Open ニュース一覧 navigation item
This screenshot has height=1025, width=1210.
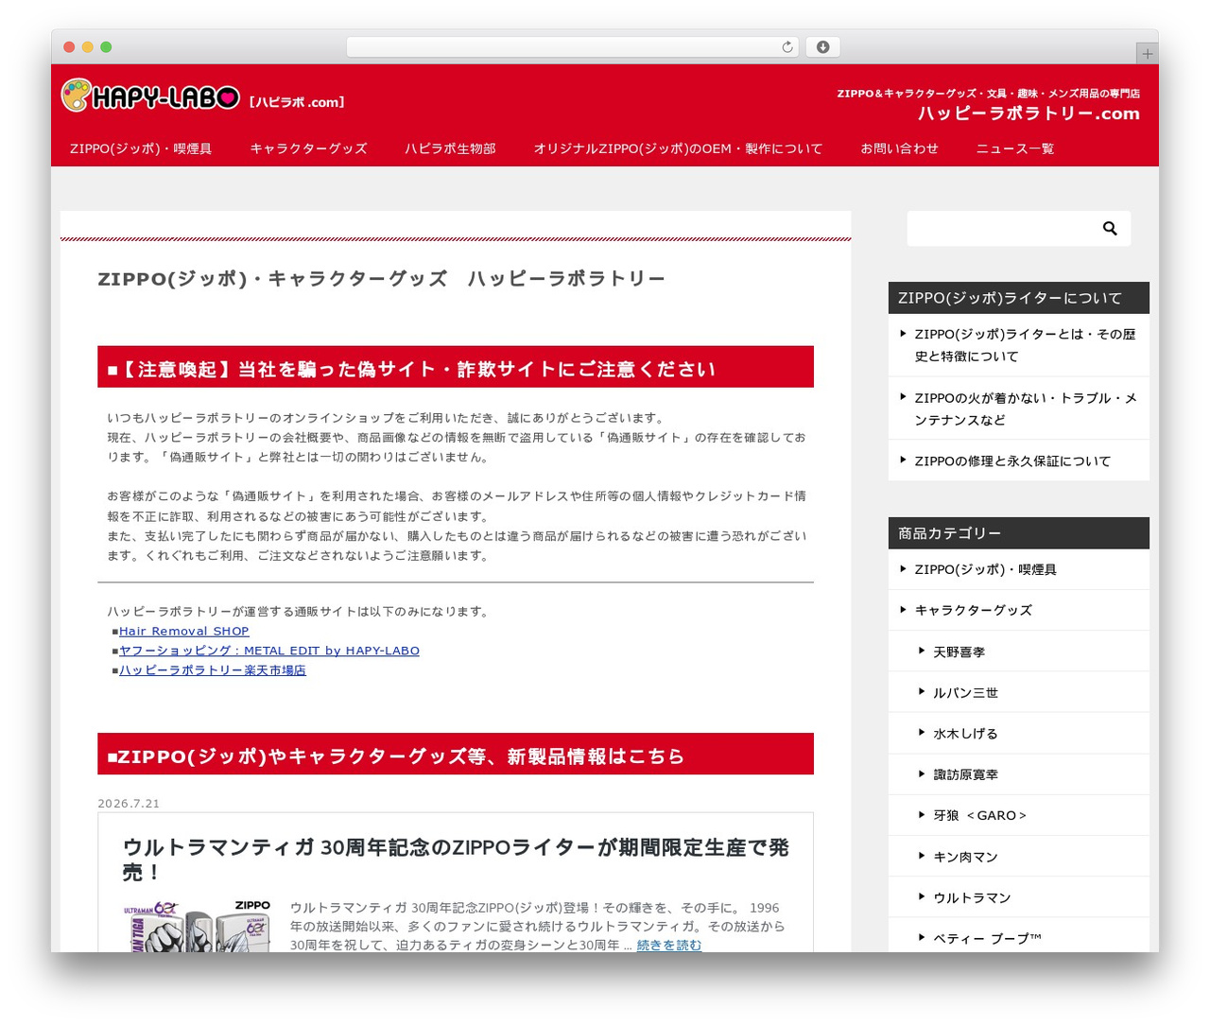(x=1015, y=148)
